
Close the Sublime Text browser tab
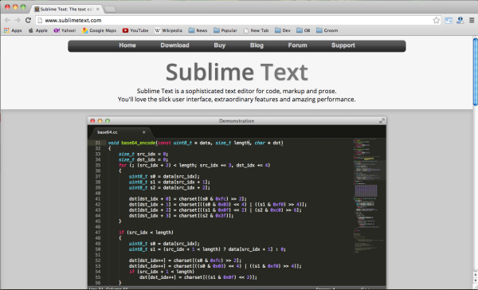coord(98,9)
